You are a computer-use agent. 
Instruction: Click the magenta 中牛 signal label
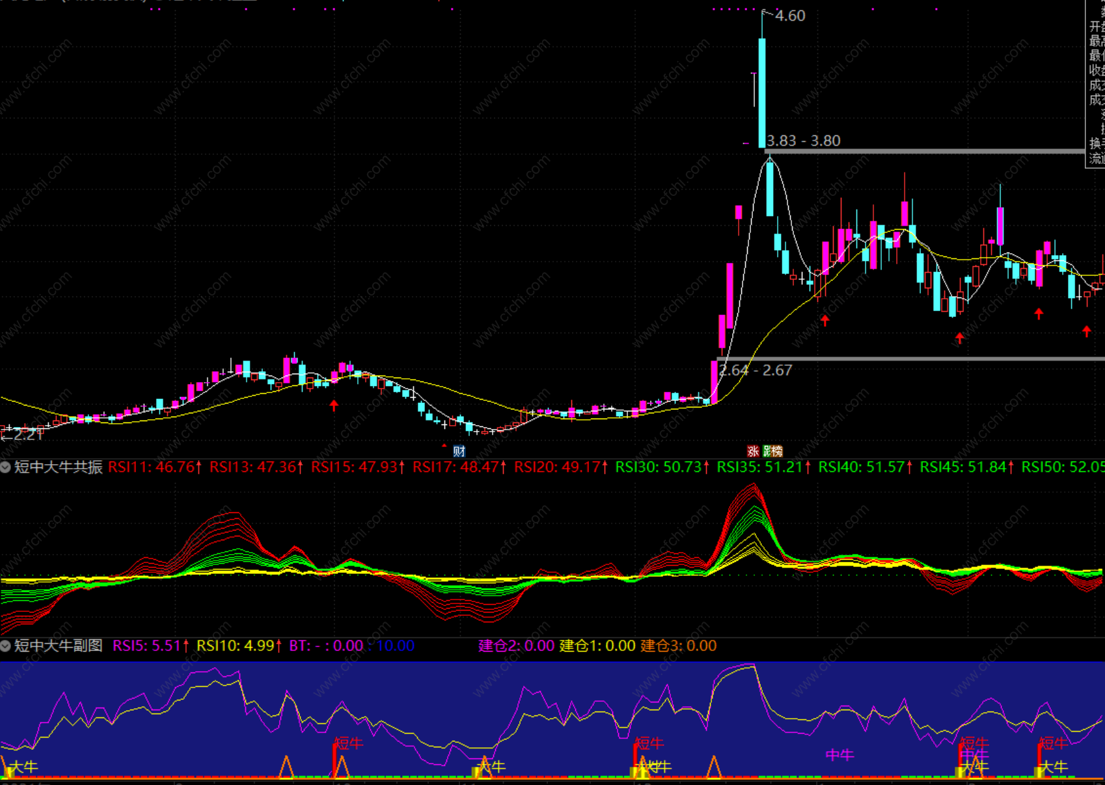839,755
